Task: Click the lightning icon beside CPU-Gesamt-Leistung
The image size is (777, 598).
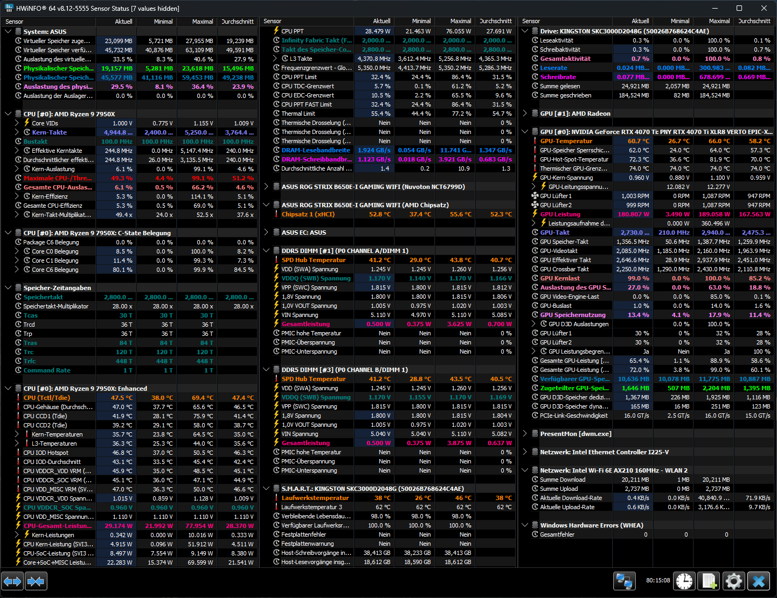Action: tap(18, 526)
